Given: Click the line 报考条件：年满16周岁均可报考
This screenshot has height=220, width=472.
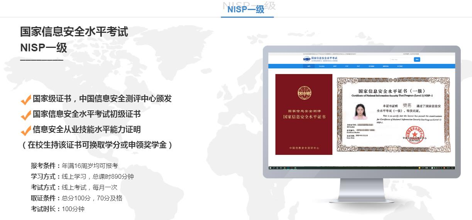Looking at the screenshot, I should coord(74,166).
